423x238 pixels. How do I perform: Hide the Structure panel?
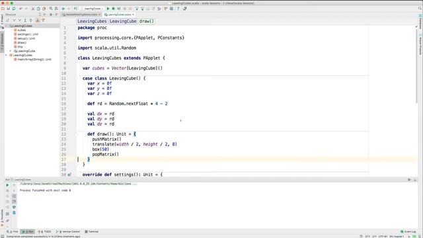pyautogui.click(x=57, y=15)
